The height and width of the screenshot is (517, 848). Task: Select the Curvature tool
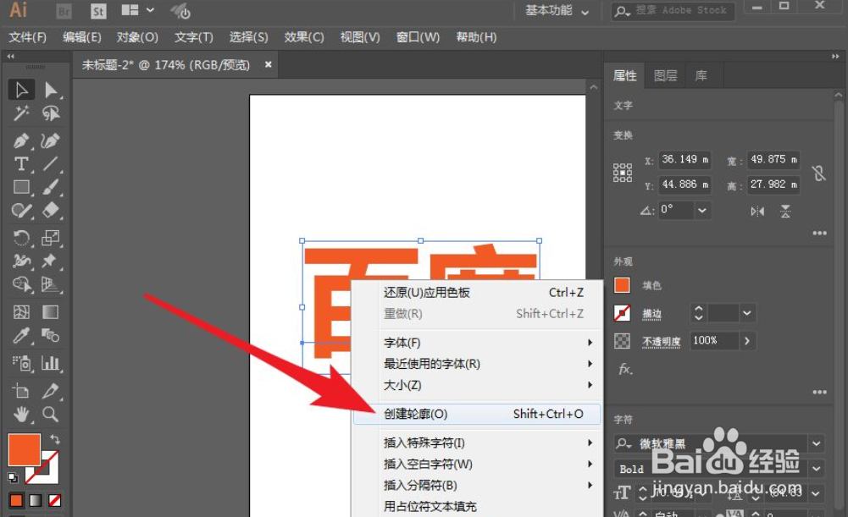pos(51,140)
